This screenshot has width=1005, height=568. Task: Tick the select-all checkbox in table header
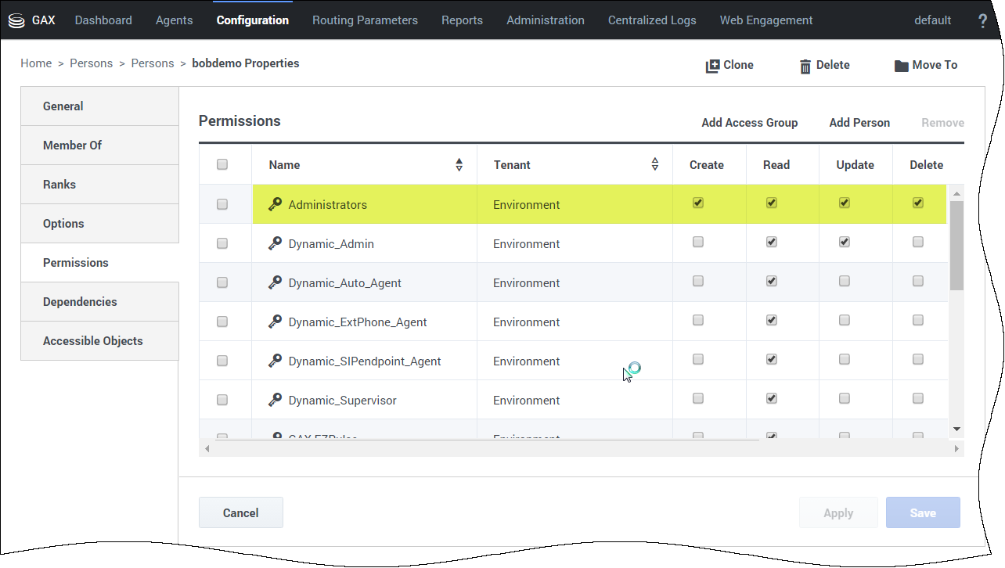click(x=222, y=164)
